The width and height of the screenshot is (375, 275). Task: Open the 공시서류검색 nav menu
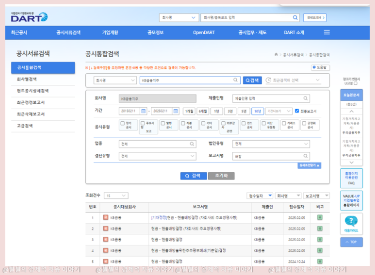click(68, 32)
